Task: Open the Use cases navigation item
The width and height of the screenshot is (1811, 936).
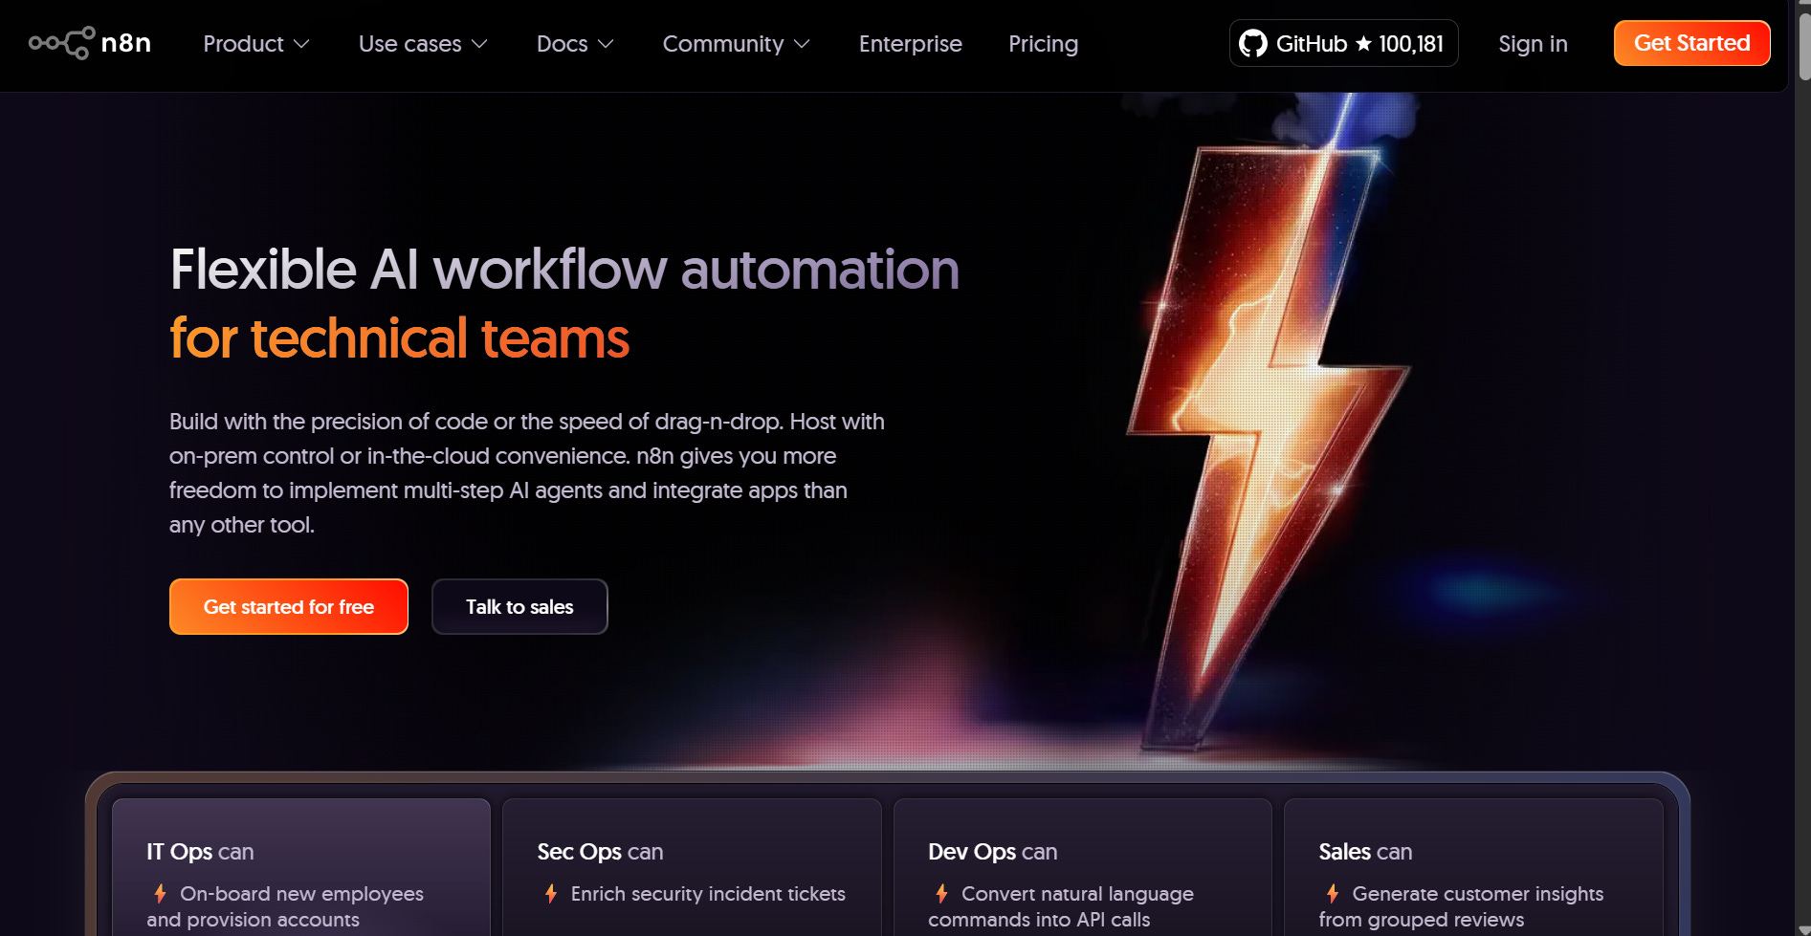Action: [424, 44]
